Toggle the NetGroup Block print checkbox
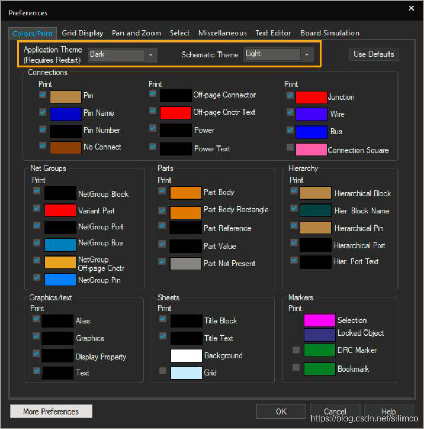The image size is (424, 429). tap(37, 190)
